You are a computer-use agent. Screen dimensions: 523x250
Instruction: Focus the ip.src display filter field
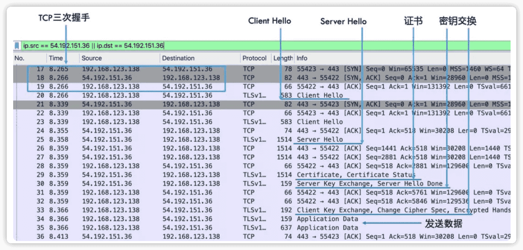[x=266, y=46]
